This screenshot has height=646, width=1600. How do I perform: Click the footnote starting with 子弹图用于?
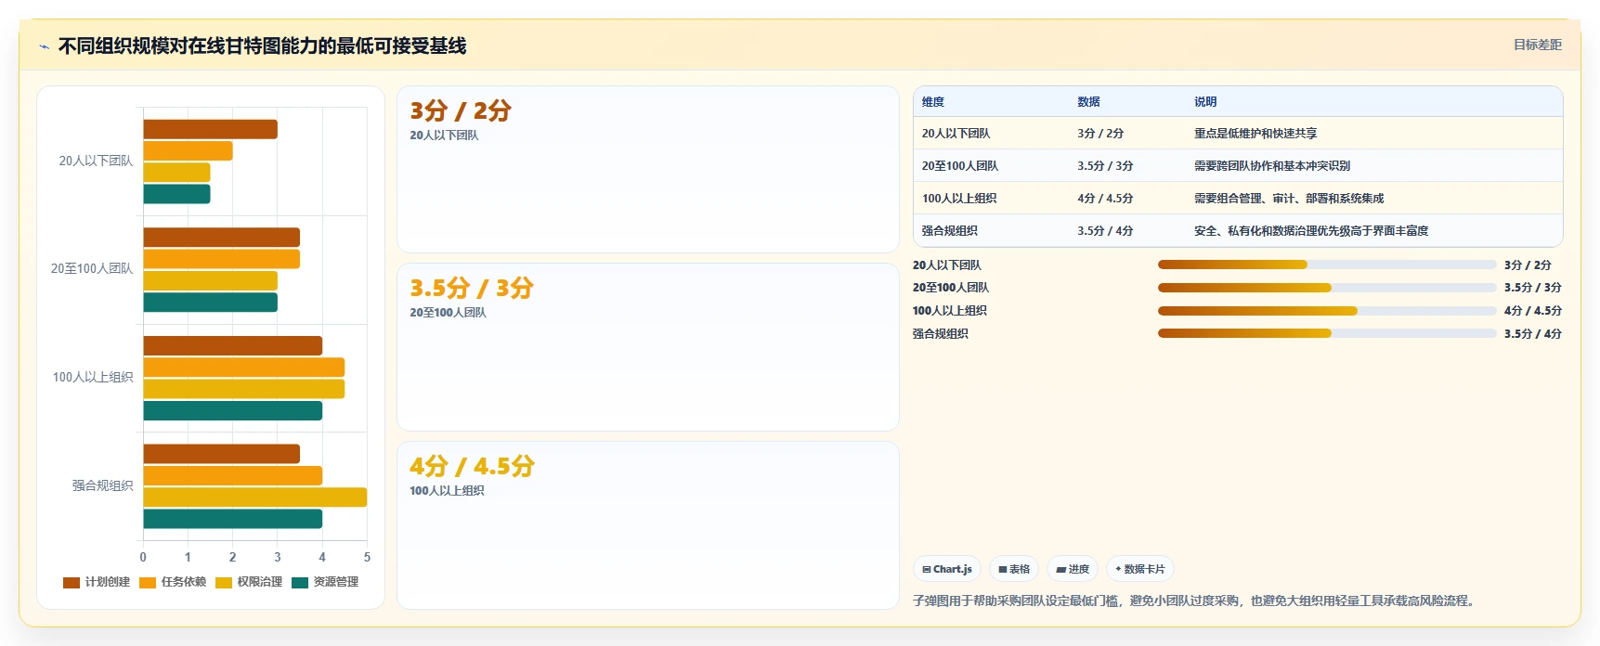(1196, 601)
